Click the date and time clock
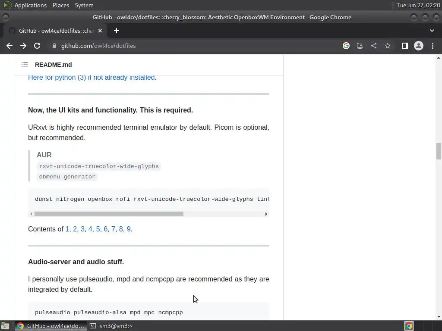 coord(418,5)
